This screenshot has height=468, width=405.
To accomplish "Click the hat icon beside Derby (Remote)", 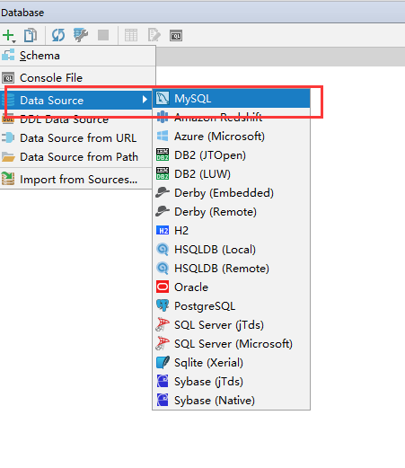I will click(163, 211).
